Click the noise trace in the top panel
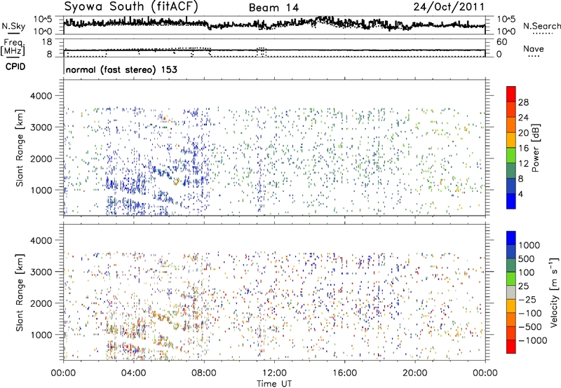This screenshot has width=561, height=388. click(274, 24)
